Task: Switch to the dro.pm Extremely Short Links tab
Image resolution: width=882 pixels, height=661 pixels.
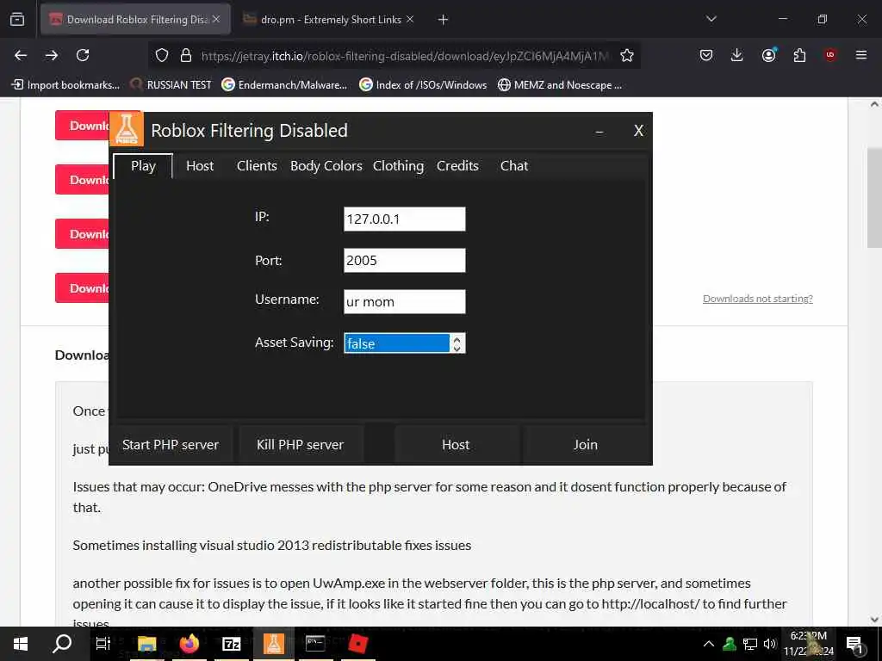Action: (329, 20)
